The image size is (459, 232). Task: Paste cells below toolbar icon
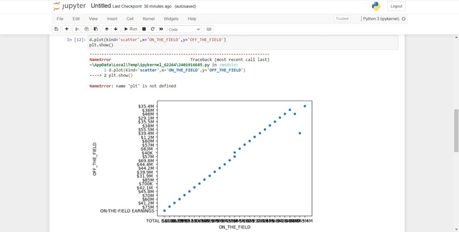pyautogui.click(x=96, y=29)
